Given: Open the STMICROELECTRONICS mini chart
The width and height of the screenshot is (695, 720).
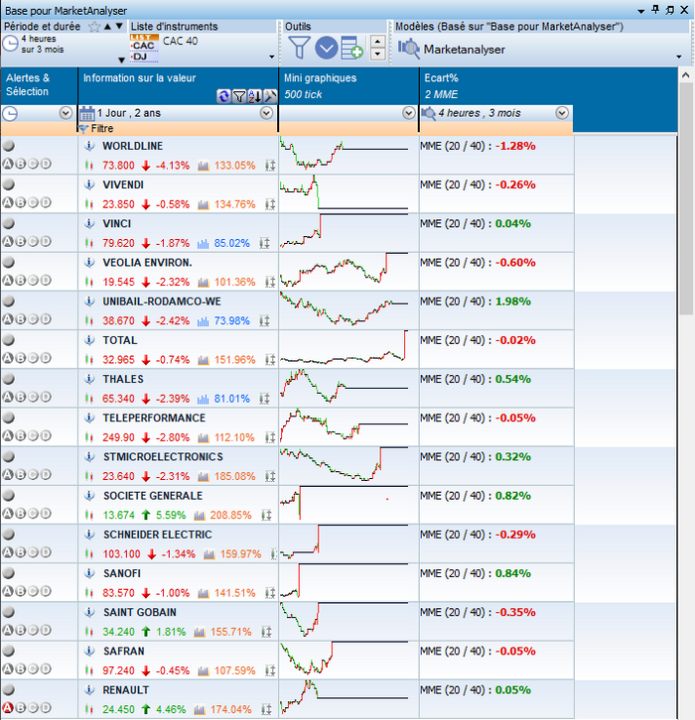Looking at the screenshot, I should pyautogui.click(x=345, y=465).
